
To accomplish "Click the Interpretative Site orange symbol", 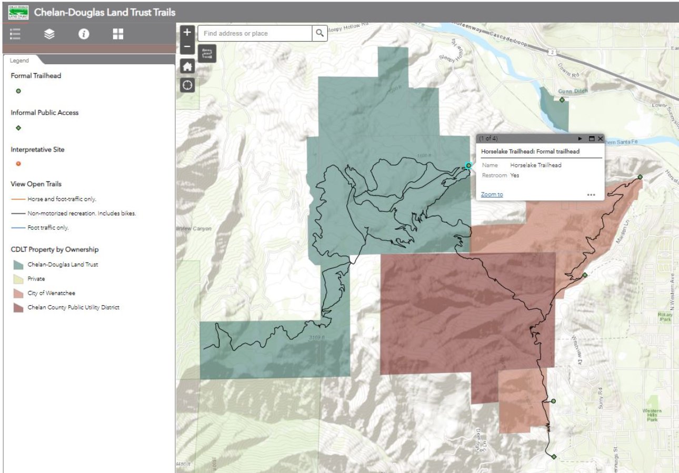I will click(18, 164).
